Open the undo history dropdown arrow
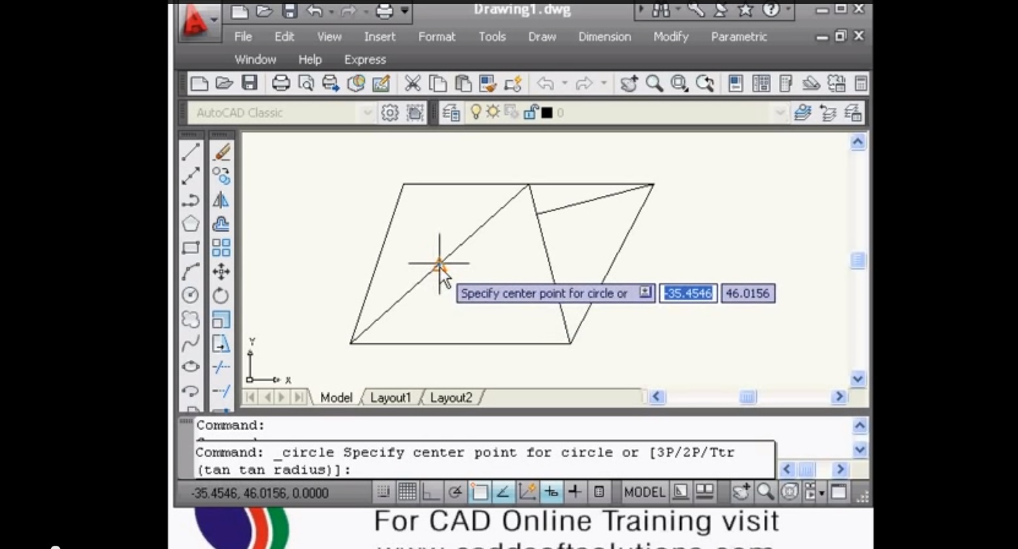Screen dimensions: 1018x549 565,84
